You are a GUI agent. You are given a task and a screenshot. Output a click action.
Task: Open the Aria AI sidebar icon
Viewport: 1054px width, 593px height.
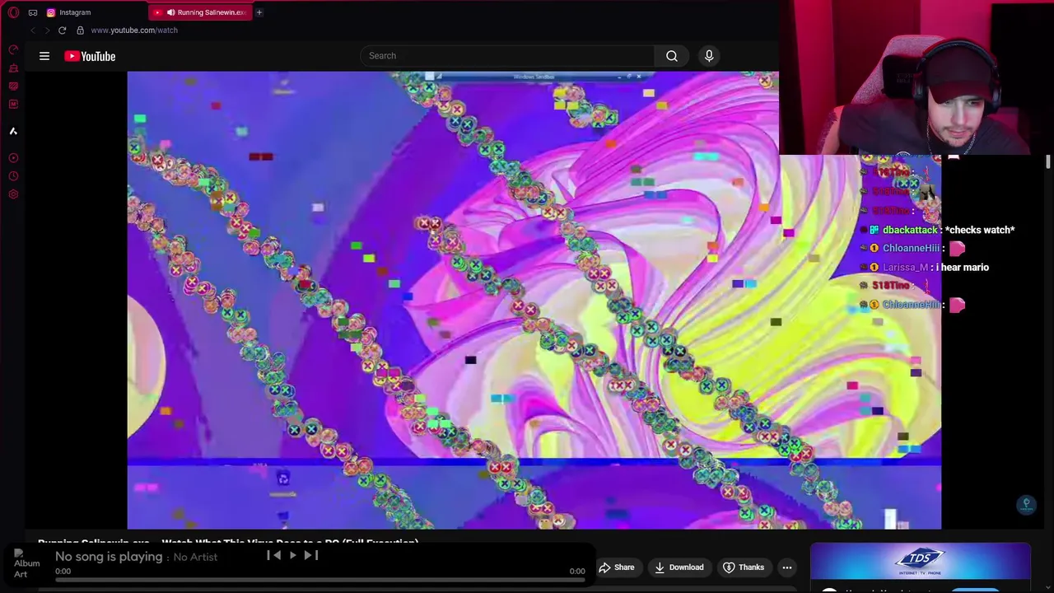click(13, 131)
